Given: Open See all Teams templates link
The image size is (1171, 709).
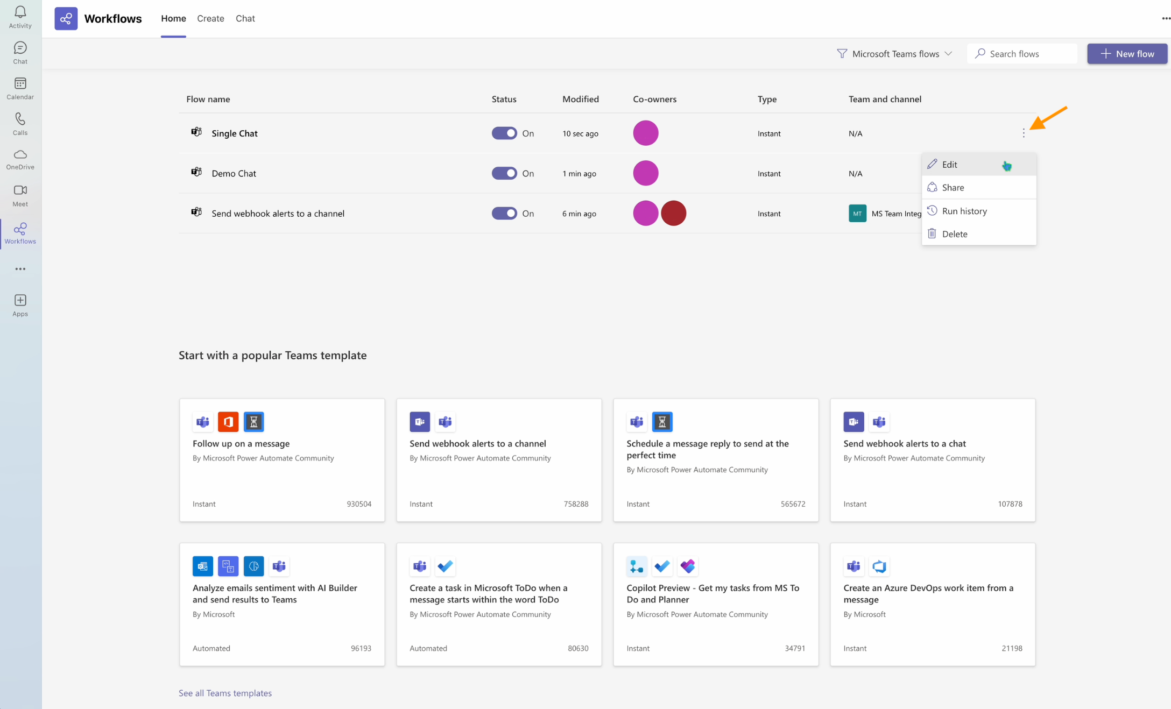Looking at the screenshot, I should pos(225,693).
